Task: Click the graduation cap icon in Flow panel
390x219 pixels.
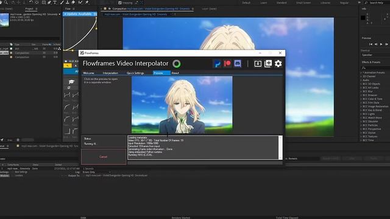Action: pos(71,82)
